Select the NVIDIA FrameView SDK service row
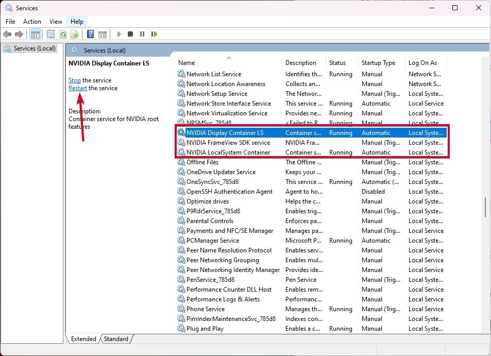The height and width of the screenshot is (356, 491). [312, 143]
